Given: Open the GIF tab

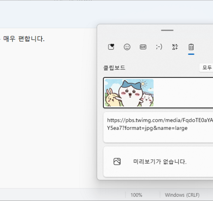Looking at the screenshot, I should pos(143,47).
